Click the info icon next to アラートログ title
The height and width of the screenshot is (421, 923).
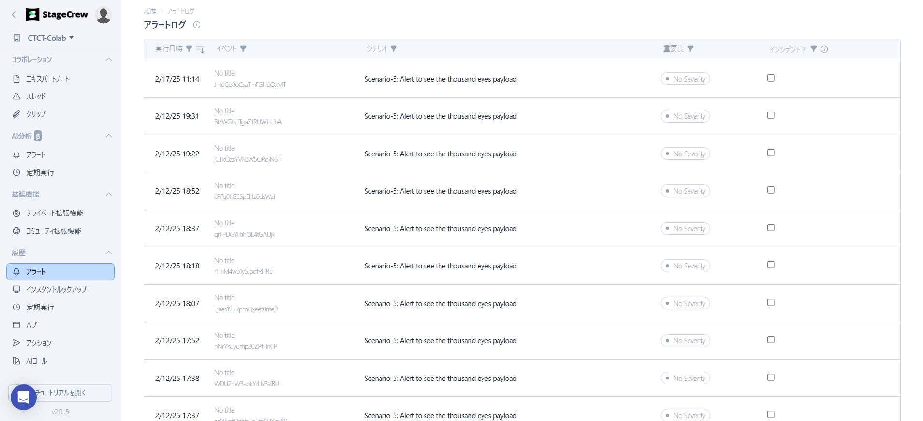point(197,25)
